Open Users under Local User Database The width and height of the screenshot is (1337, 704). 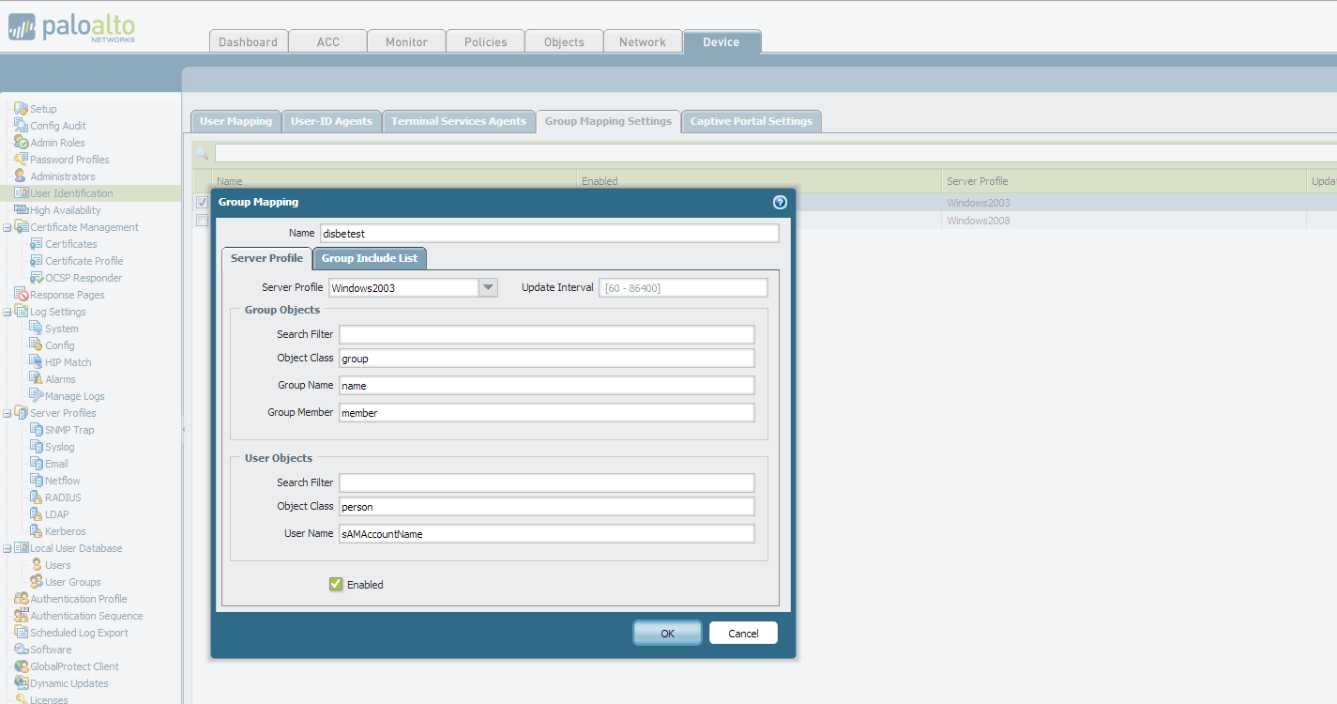(x=37, y=565)
